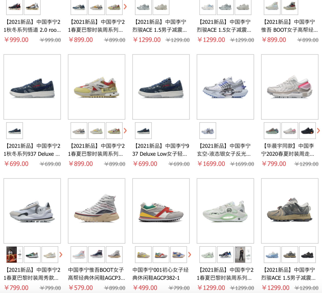Select the blue-yellow variant of the 001初心 sneaker
The height and width of the screenshot is (293, 322).
click(179, 255)
